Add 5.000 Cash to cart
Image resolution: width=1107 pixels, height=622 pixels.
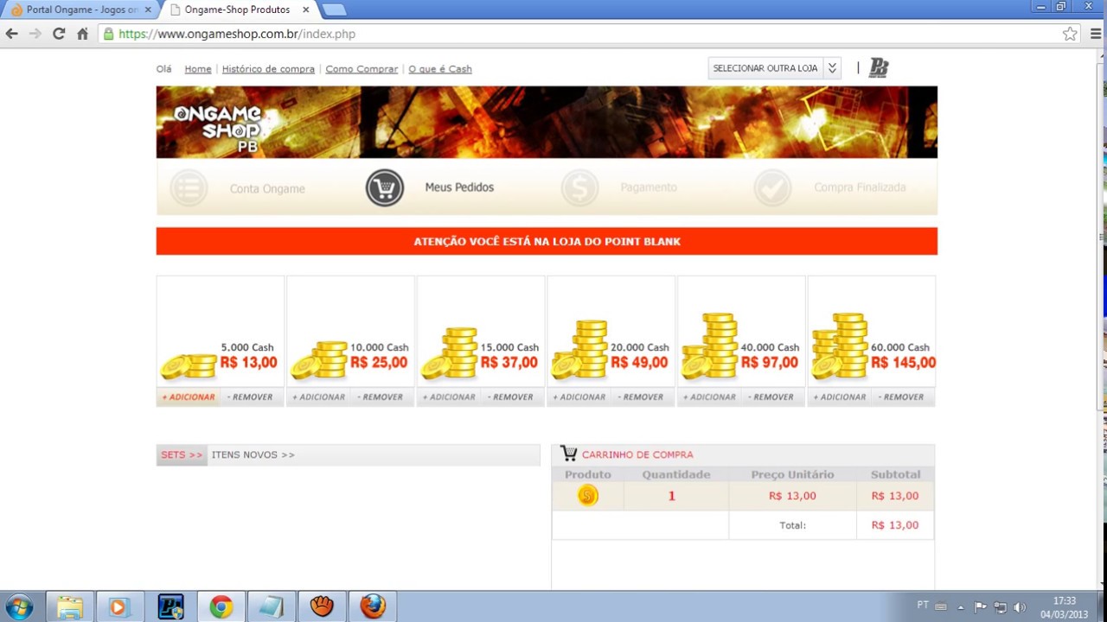189,397
